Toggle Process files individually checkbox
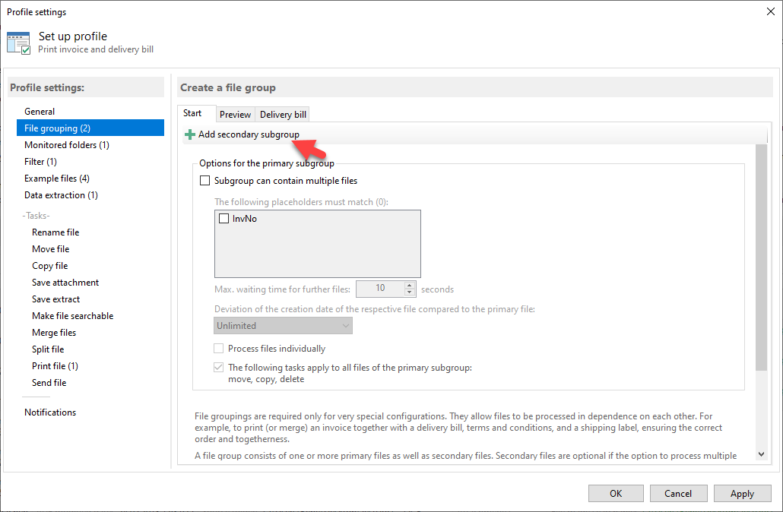Image resolution: width=783 pixels, height=512 pixels. [x=219, y=349]
